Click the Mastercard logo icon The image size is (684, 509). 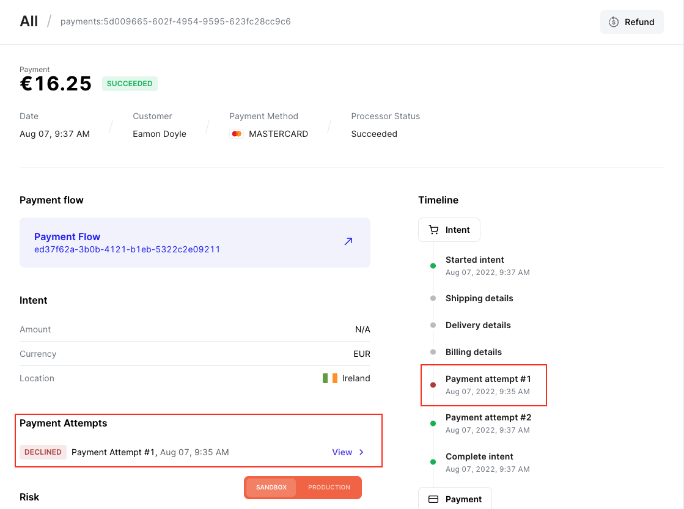236,133
